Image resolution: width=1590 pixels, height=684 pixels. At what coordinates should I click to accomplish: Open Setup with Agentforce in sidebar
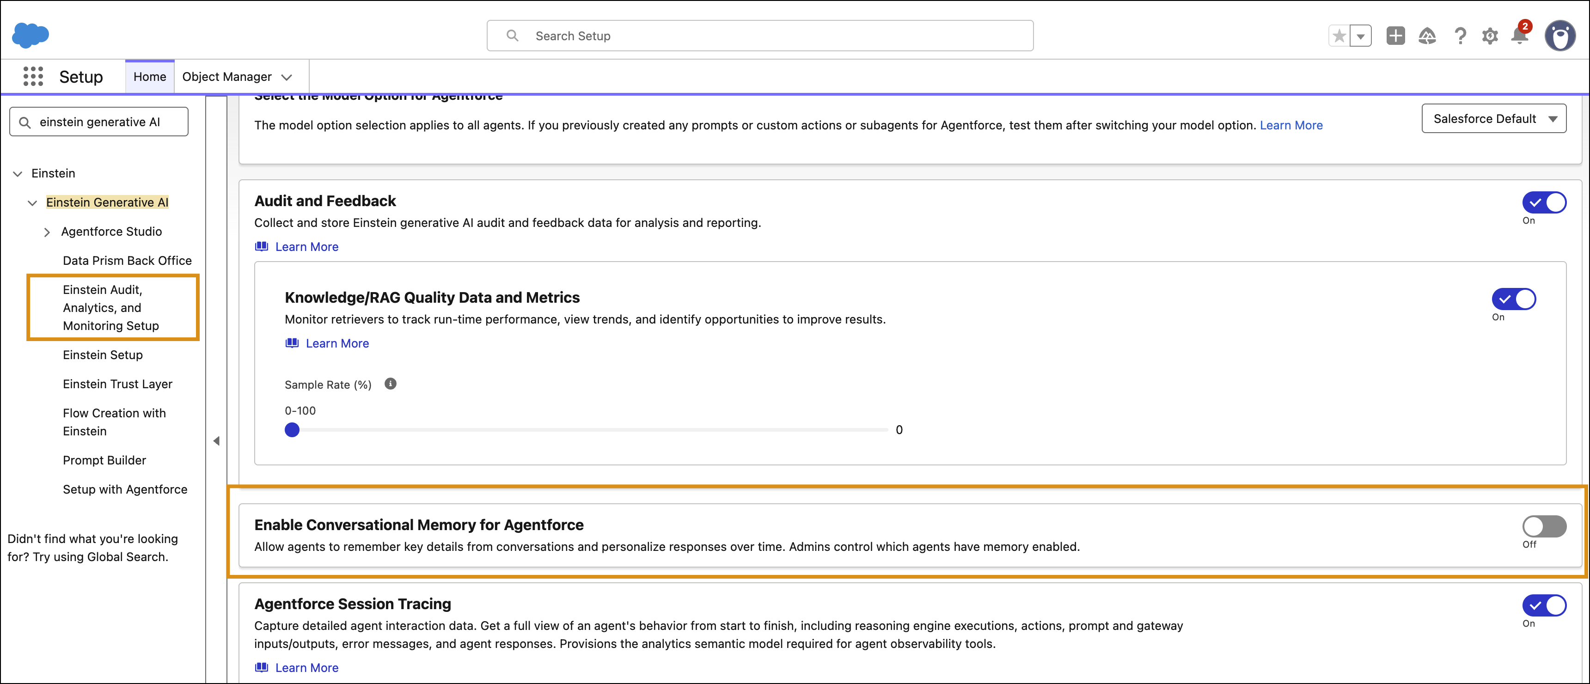125,489
